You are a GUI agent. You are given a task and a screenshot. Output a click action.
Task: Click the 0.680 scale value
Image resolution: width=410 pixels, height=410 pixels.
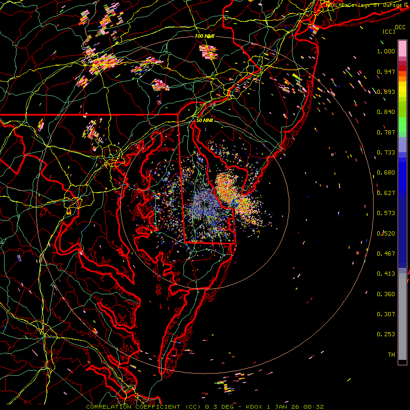coord(386,173)
